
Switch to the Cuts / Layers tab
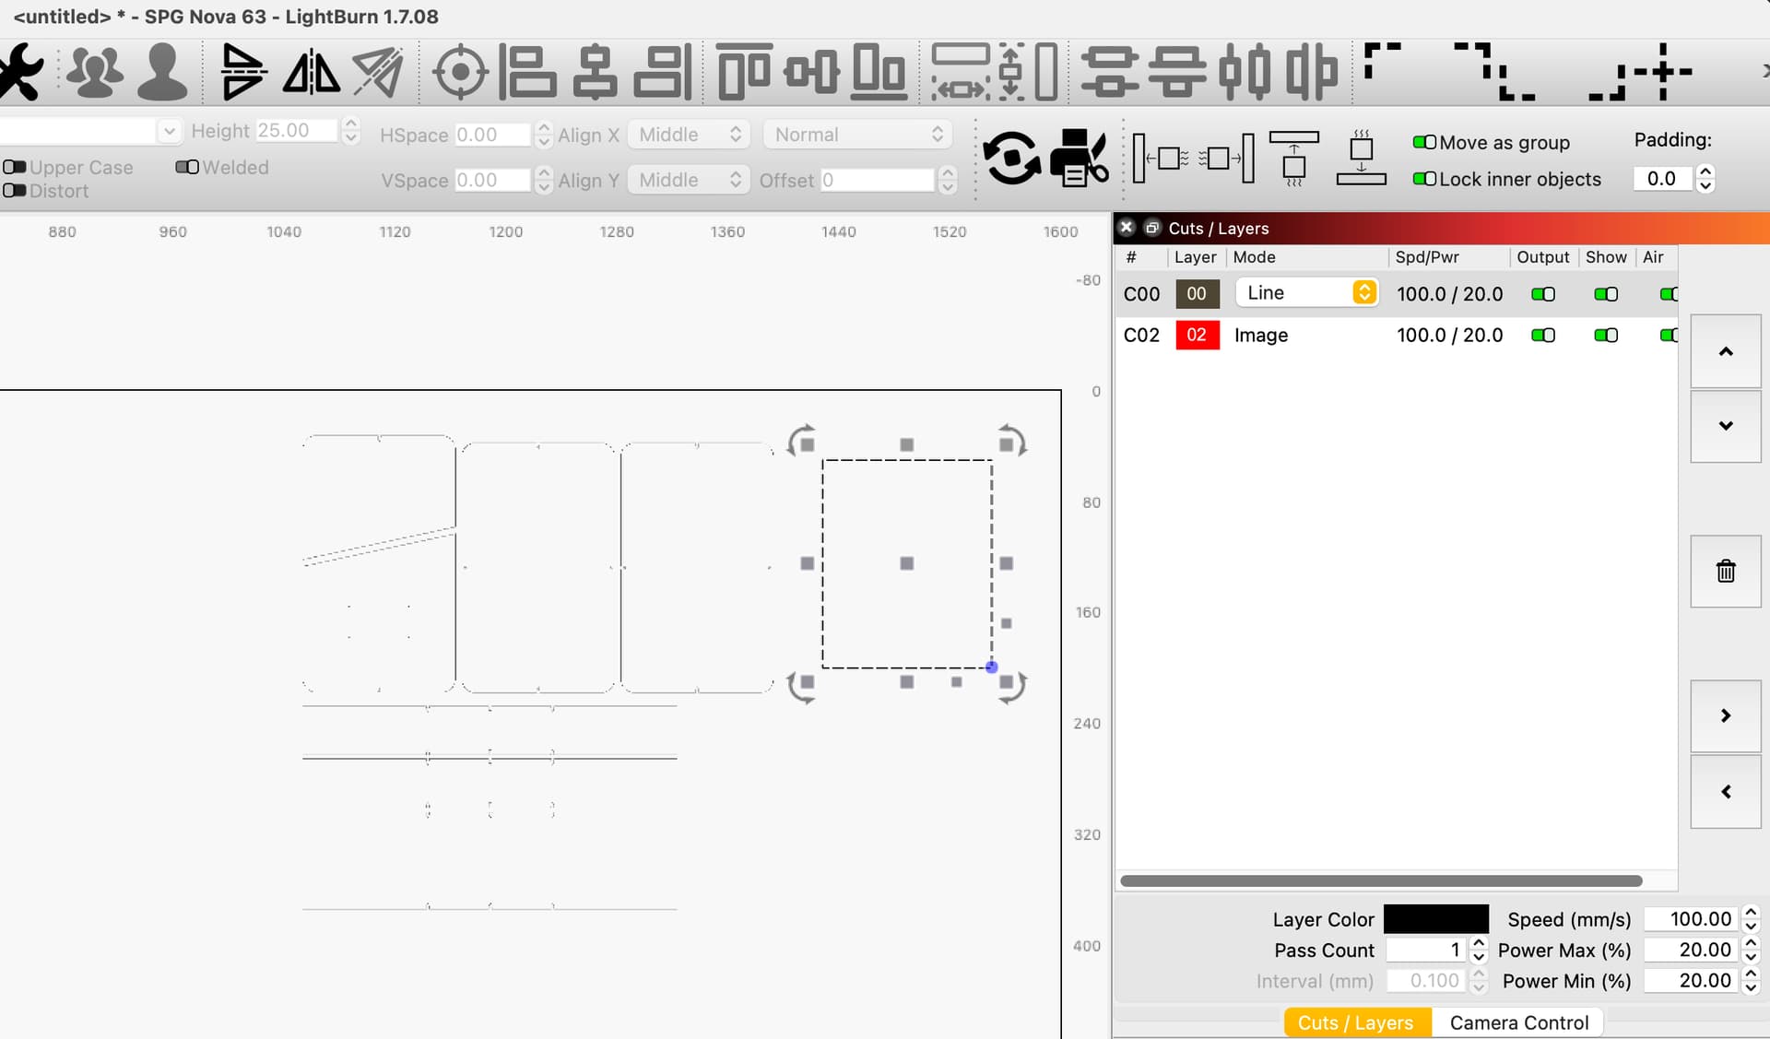coord(1355,1022)
